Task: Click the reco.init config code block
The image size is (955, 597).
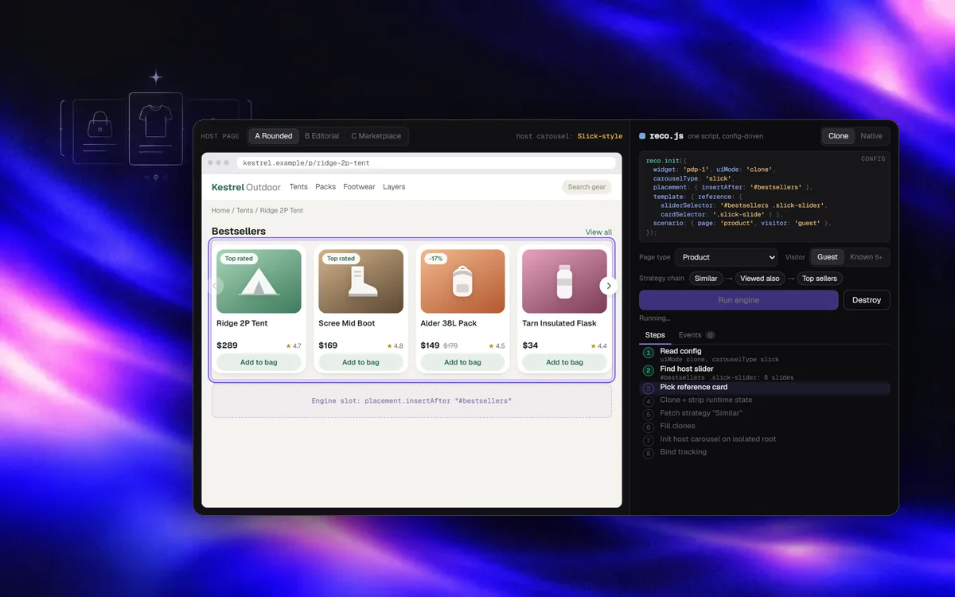Action: (765, 196)
